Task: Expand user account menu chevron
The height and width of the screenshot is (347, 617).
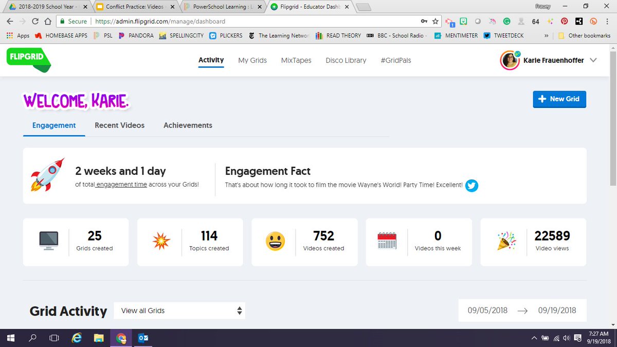Action: [593, 60]
